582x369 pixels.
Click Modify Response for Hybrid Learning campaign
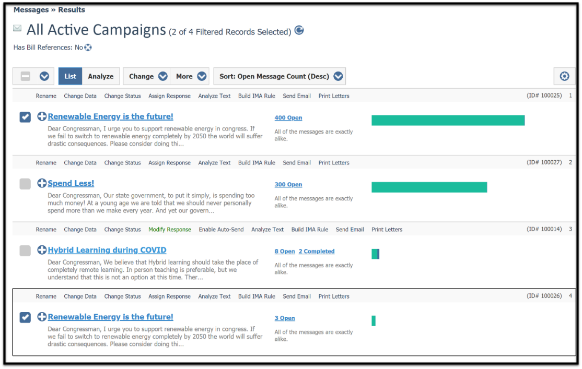coord(170,230)
